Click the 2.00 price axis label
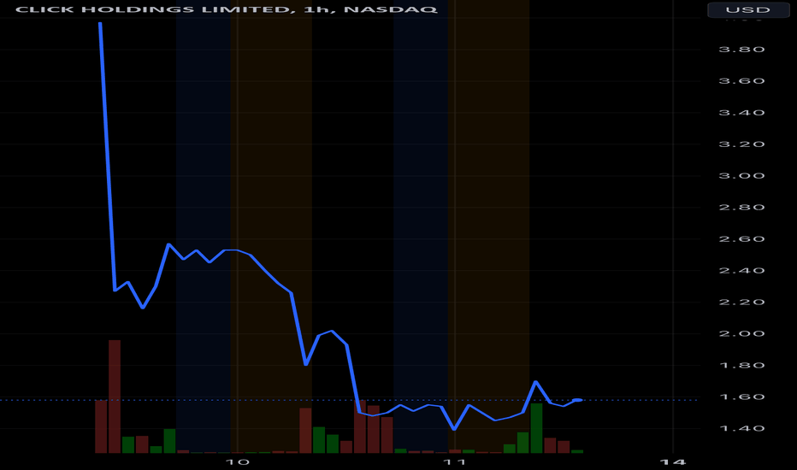The width and height of the screenshot is (797, 470). [741, 333]
